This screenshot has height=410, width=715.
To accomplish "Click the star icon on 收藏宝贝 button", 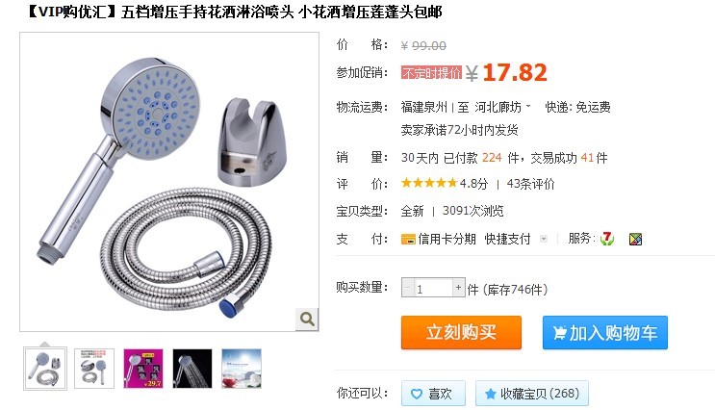I will [x=490, y=394].
